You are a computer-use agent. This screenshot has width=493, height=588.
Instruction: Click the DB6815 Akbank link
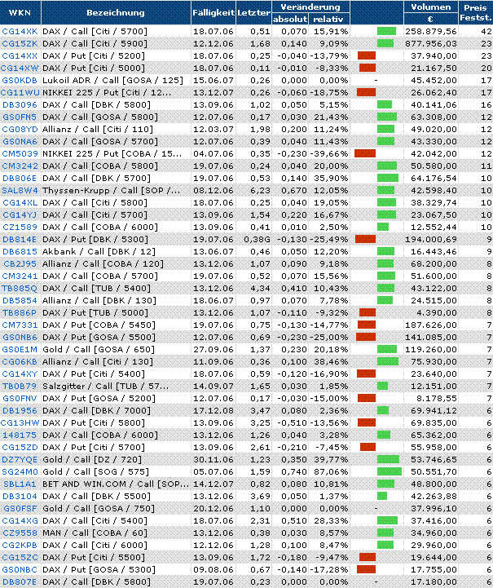click(20, 252)
